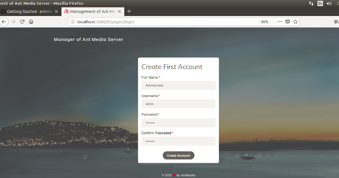Open the AntMedia footer link
The image size is (339, 178).
click(x=188, y=175)
